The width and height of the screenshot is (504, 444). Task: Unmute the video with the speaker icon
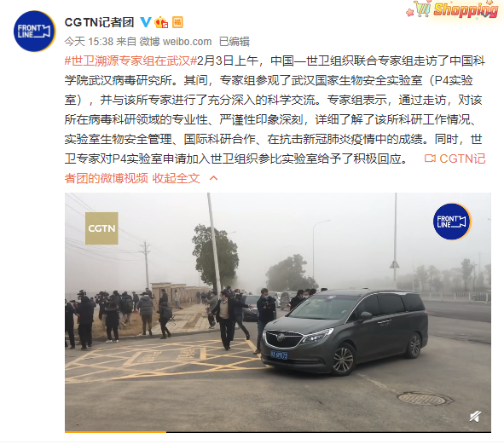click(x=475, y=416)
